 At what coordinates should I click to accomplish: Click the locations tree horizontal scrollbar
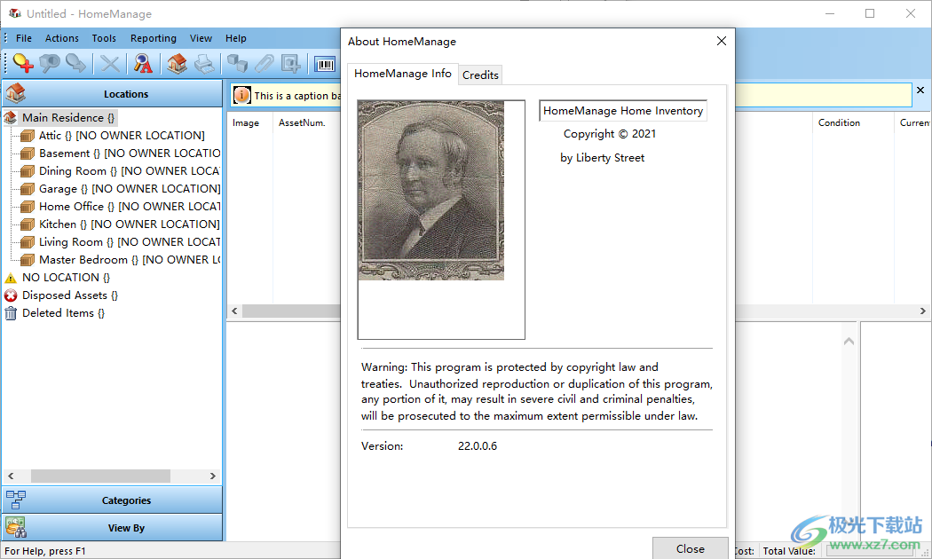click(x=99, y=476)
